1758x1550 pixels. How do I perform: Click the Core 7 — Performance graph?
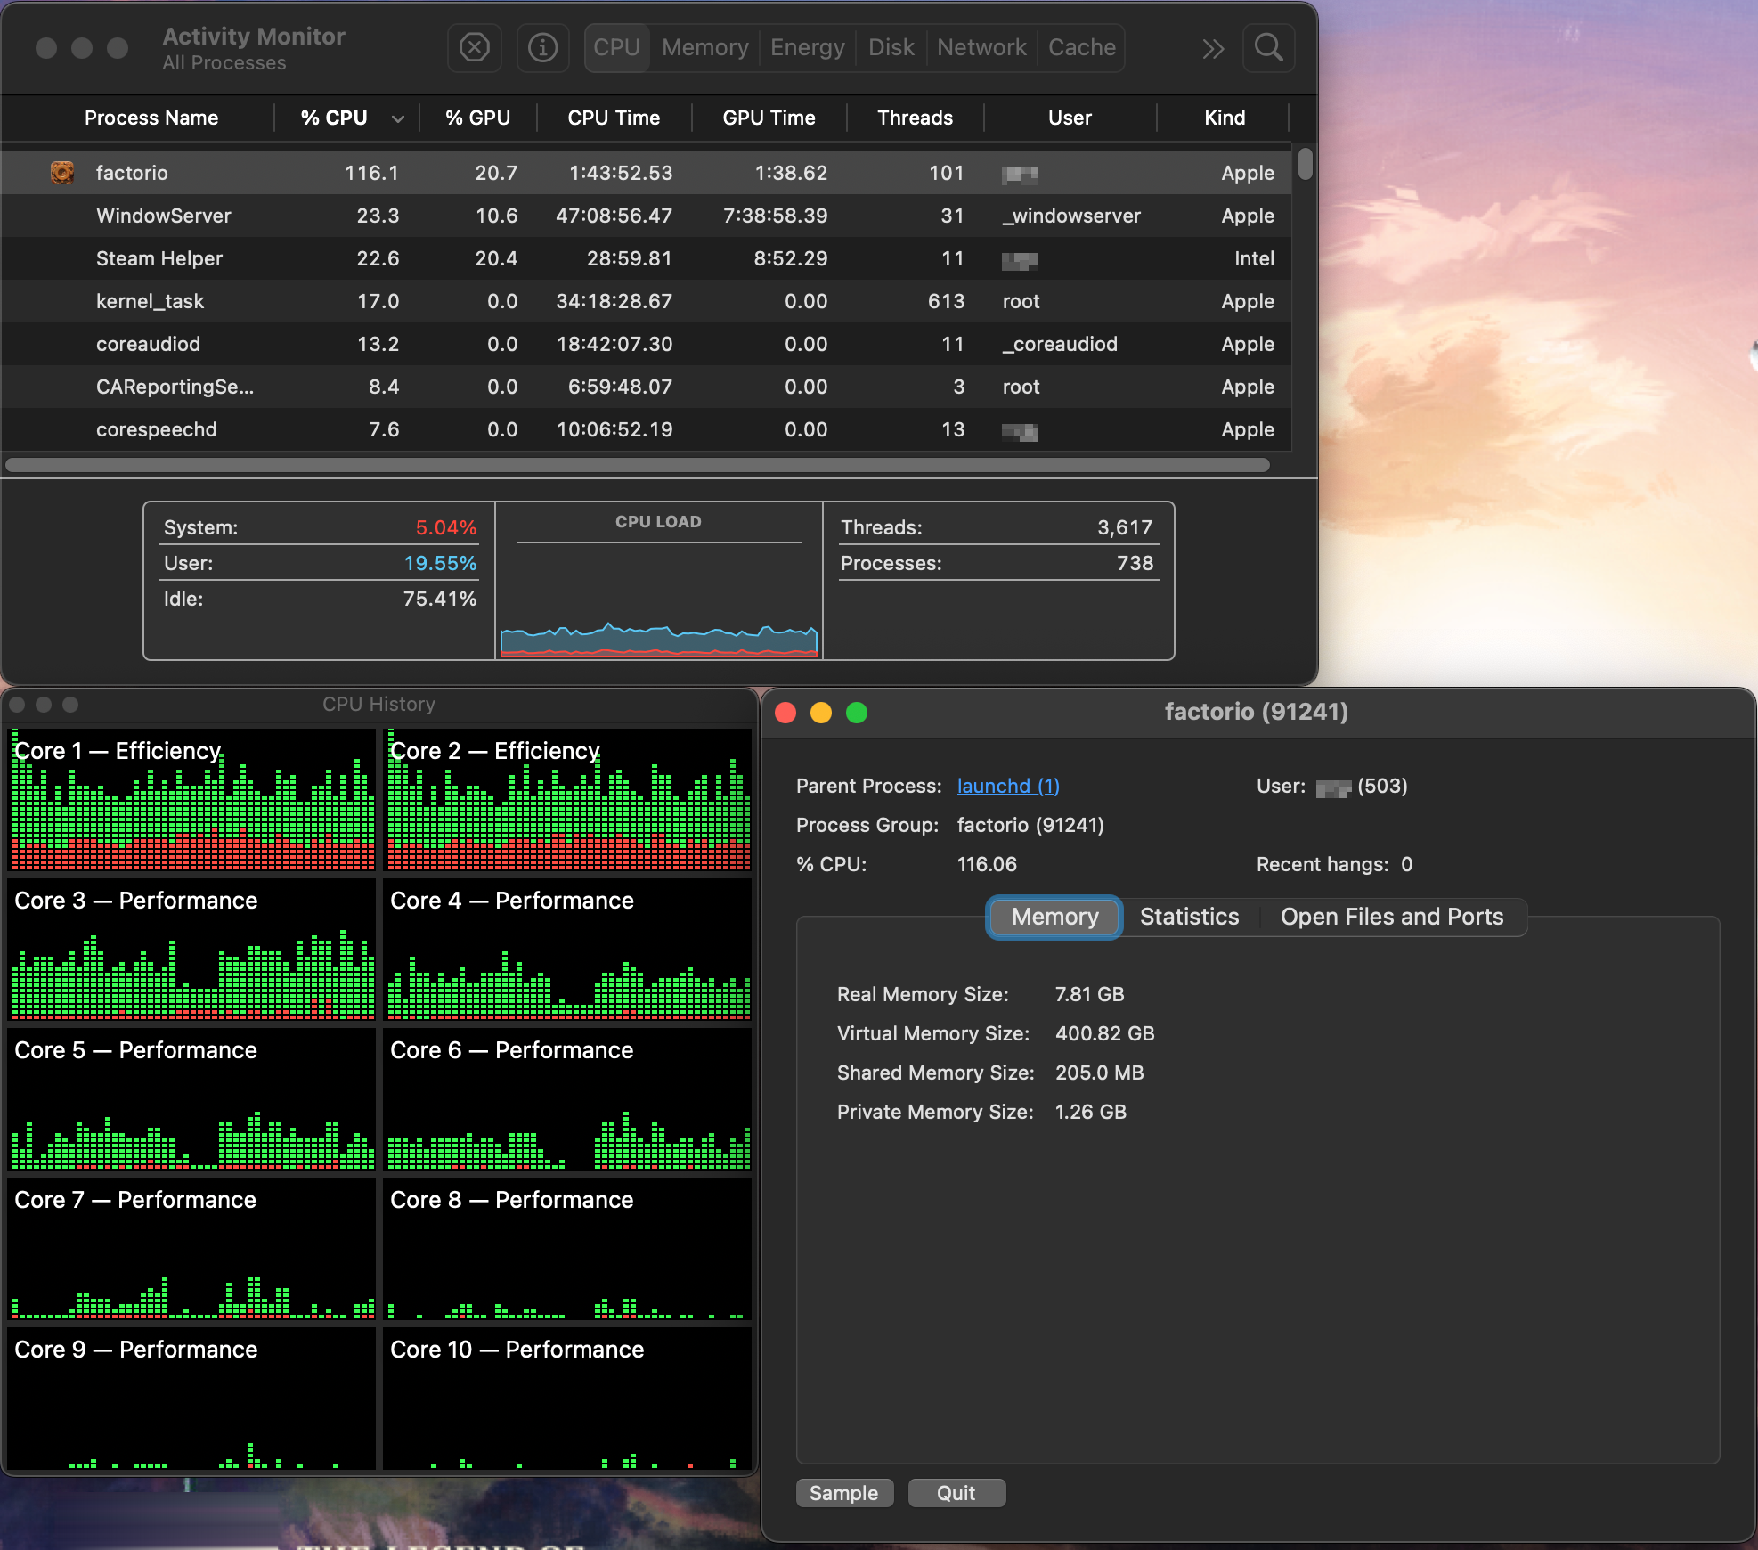point(192,1248)
